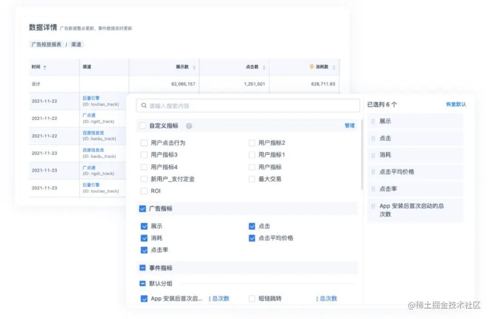
Task: Click the total value 1,251,501
Action: point(255,84)
